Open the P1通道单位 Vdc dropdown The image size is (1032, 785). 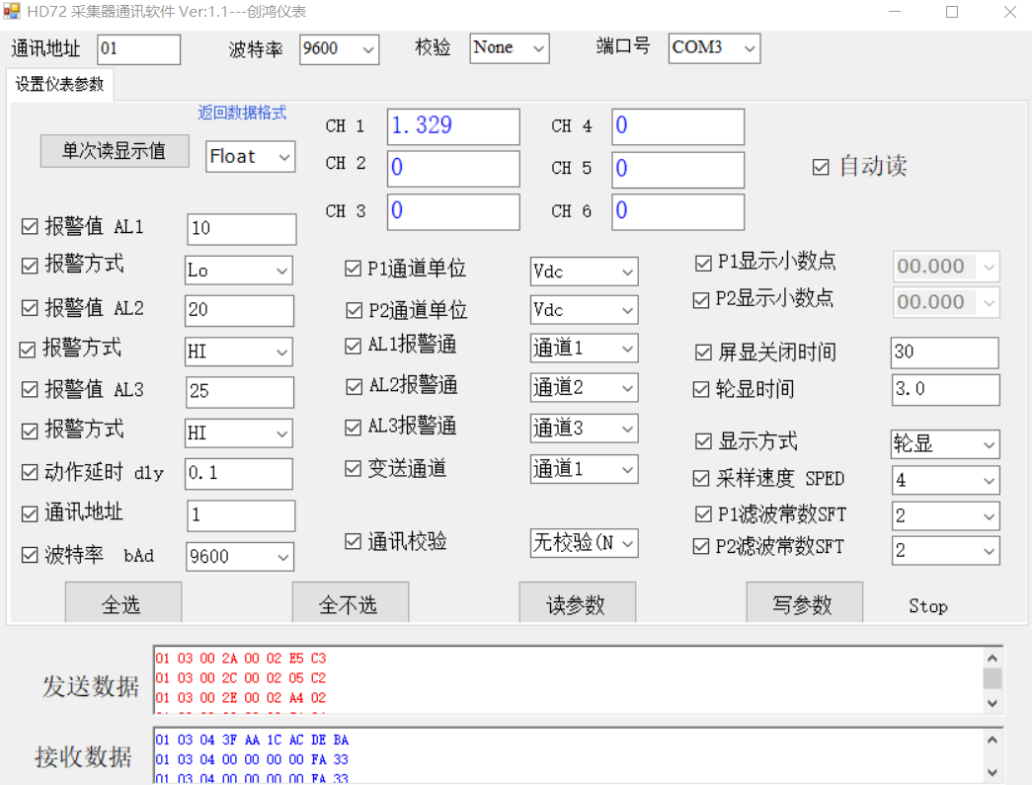coord(584,272)
